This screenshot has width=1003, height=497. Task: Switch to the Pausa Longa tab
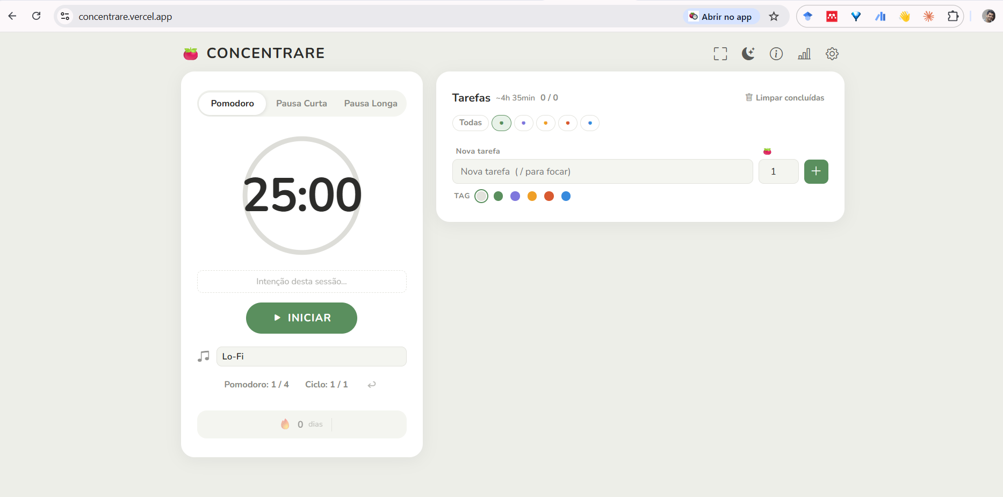click(371, 103)
